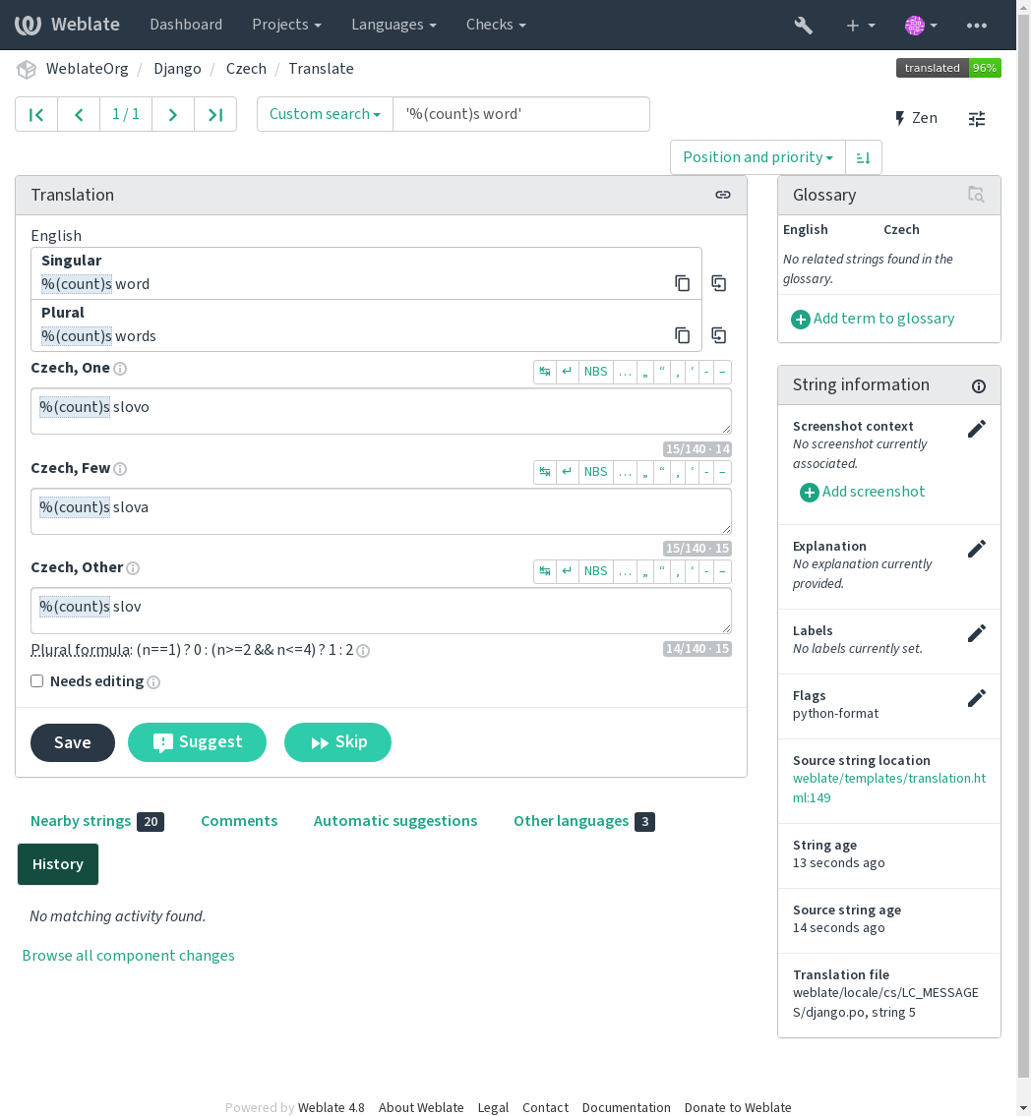Jump to the last string arrow

coord(215,115)
